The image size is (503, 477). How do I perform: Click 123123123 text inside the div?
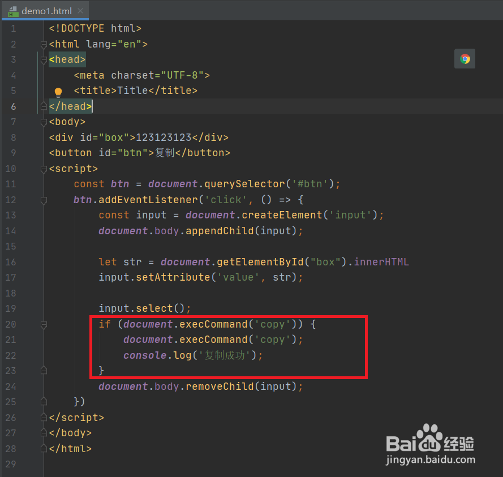tap(164, 137)
